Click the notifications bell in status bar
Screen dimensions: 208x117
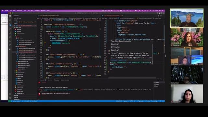[163, 101]
